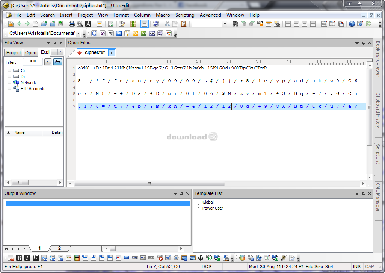Click the Find Previous binoculars icon
The image size is (385, 273).
243,24
